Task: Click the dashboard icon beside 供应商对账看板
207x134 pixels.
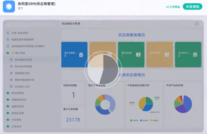Action: pyautogui.click(x=11, y=66)
